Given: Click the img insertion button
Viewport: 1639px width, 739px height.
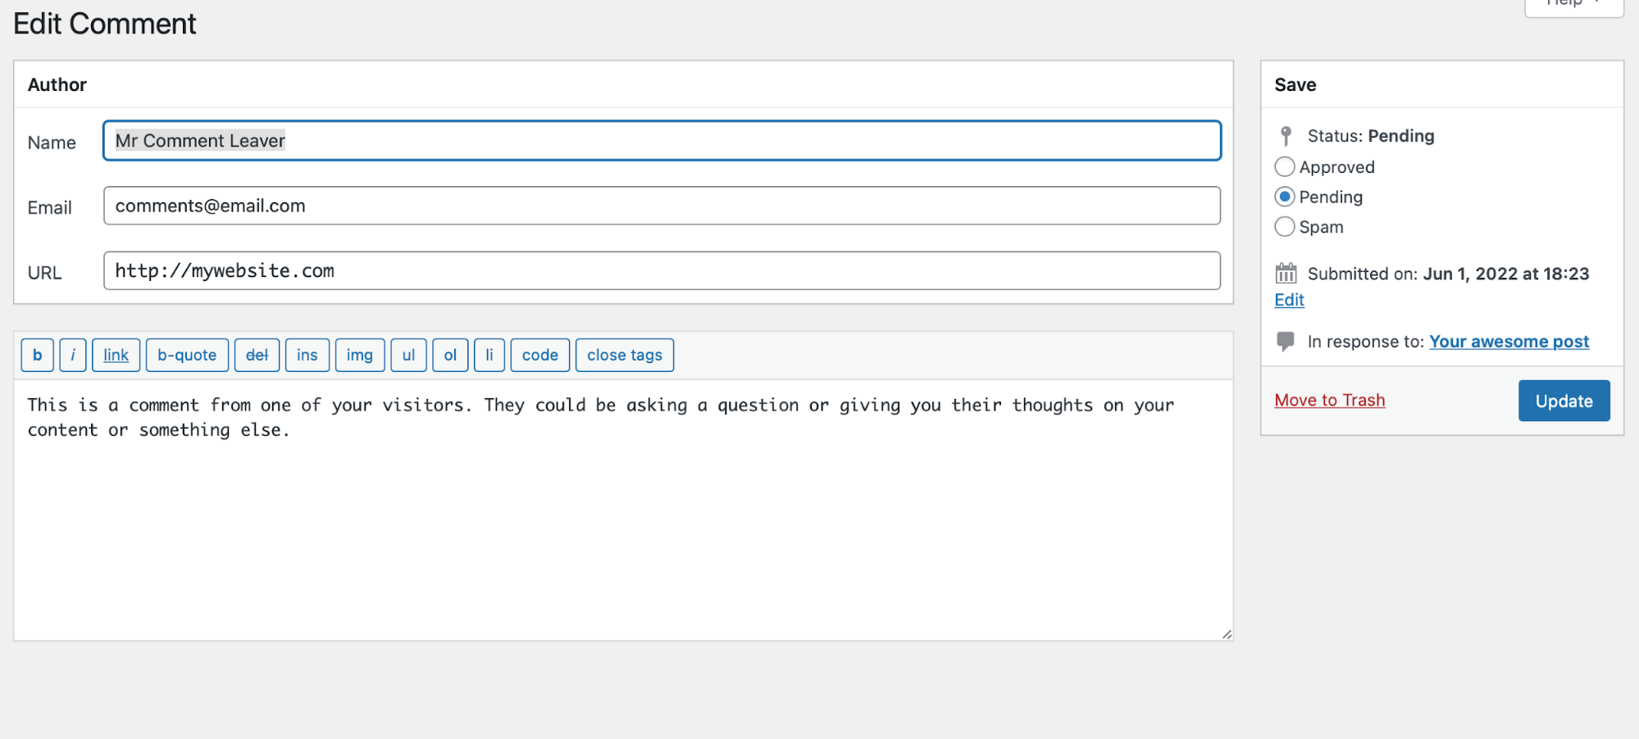Looking at the screenshot, I should click(x=359, y=355).
